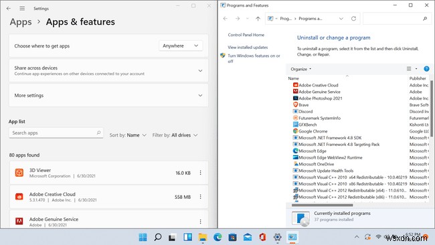
Task: Sort by the Publisher column header
Action: tap(418, 78)
